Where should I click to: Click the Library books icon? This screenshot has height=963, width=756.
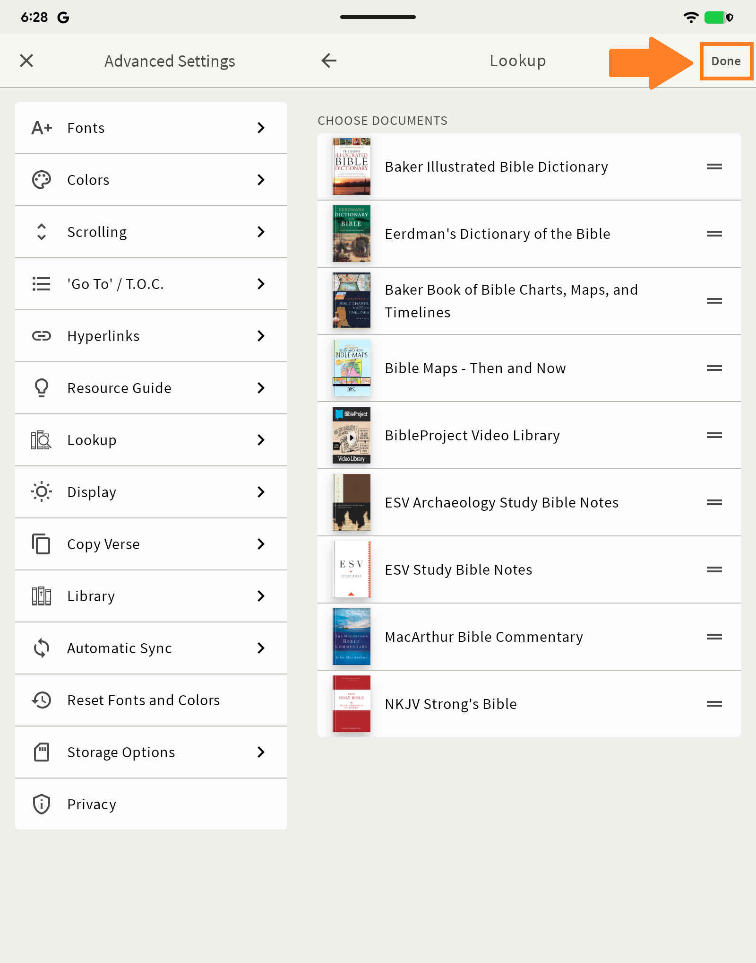[42, 596]
